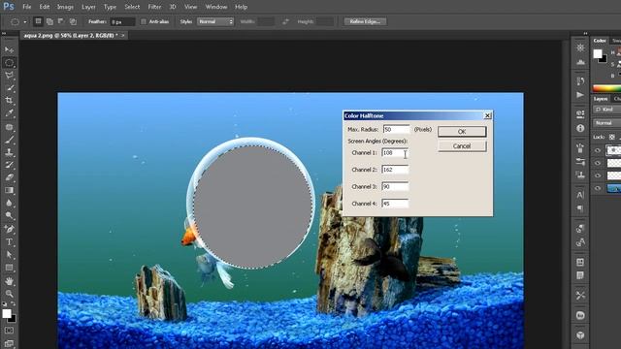
Task: Select the Pen tool
Action: click(x=9, y=229)
